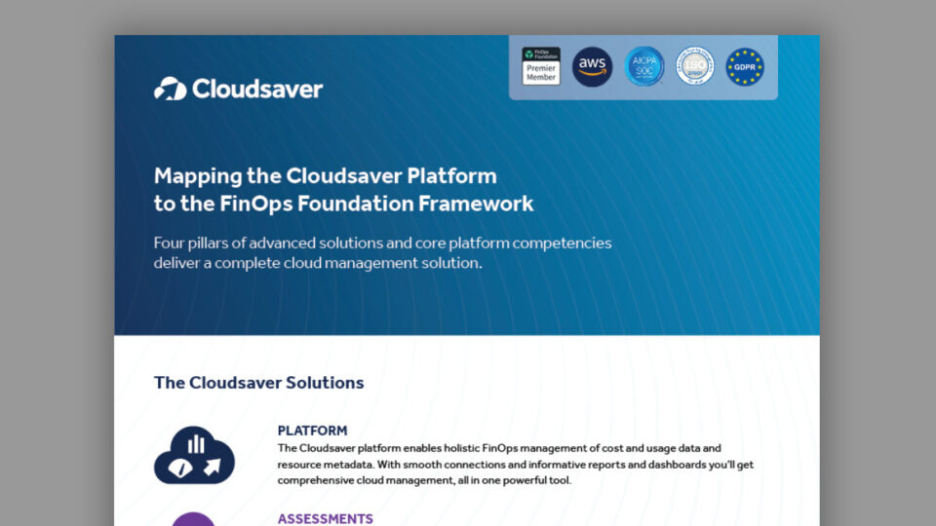Viewport: 936px width, 526px height.
Task: Open the ISO 27001 certification seal
Action: click(x=695, y=67)
